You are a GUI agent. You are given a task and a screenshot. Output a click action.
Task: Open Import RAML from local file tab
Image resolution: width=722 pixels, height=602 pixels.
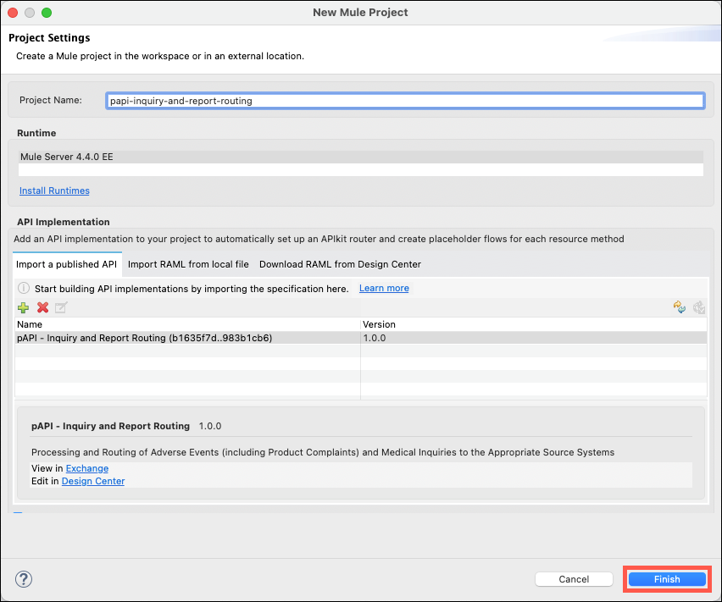[x=188, y=264]
